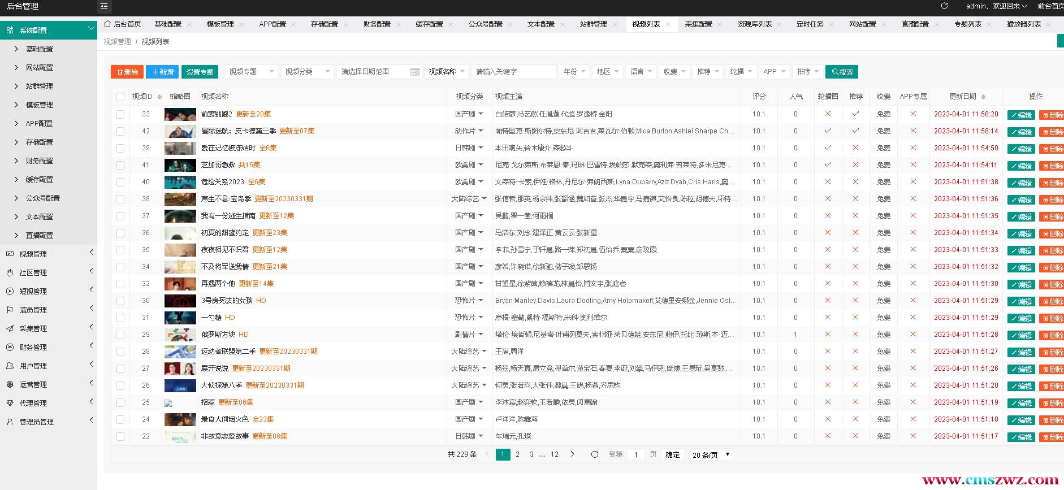
Task: Tick the checkbox for video ID 30
Action: coord(120,301)
